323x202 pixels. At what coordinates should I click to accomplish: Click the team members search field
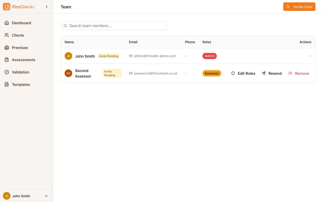(x=114, y=26)
